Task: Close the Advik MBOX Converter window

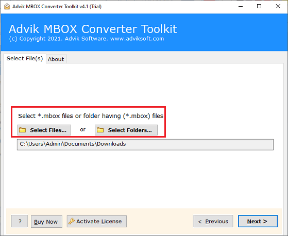Action: coord(278,6)
